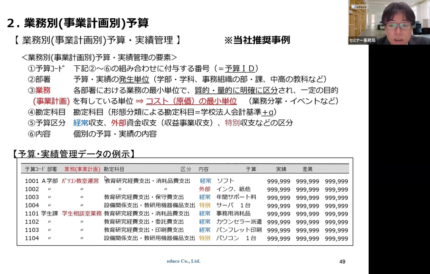Click the red ③業務 item label
The width and height of the screenshot is (430, 274).
(39, 90)
